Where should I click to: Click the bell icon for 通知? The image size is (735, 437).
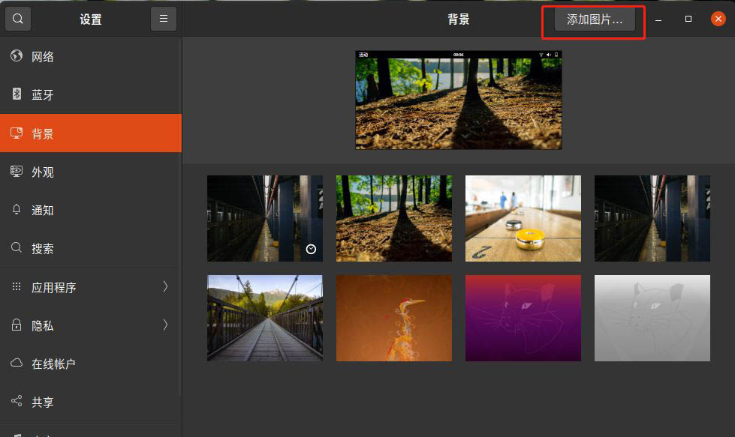coord(17,210)
